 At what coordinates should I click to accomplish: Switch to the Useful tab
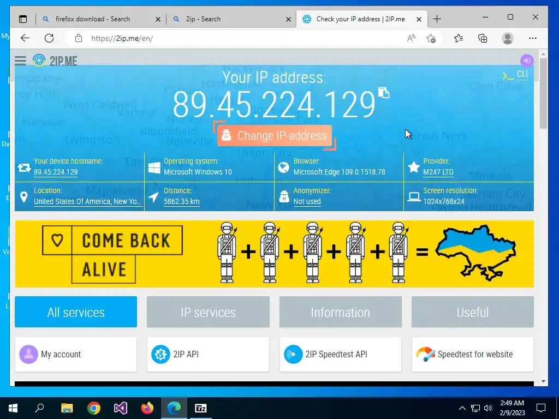pyautogui.click(x=473, y=312)
